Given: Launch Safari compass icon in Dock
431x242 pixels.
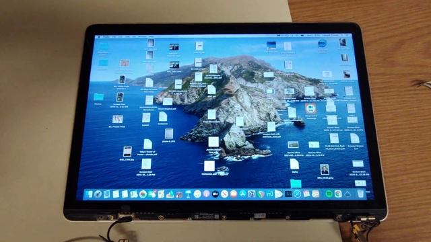Looking at the screenshot, I should click(x=298, y=194).
